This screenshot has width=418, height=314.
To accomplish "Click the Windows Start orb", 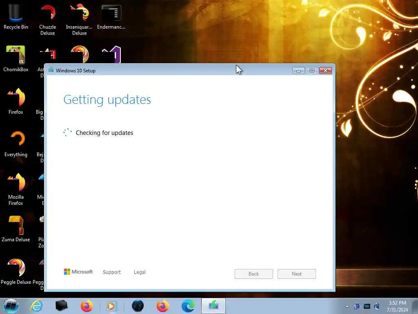I will click(11, 306).
